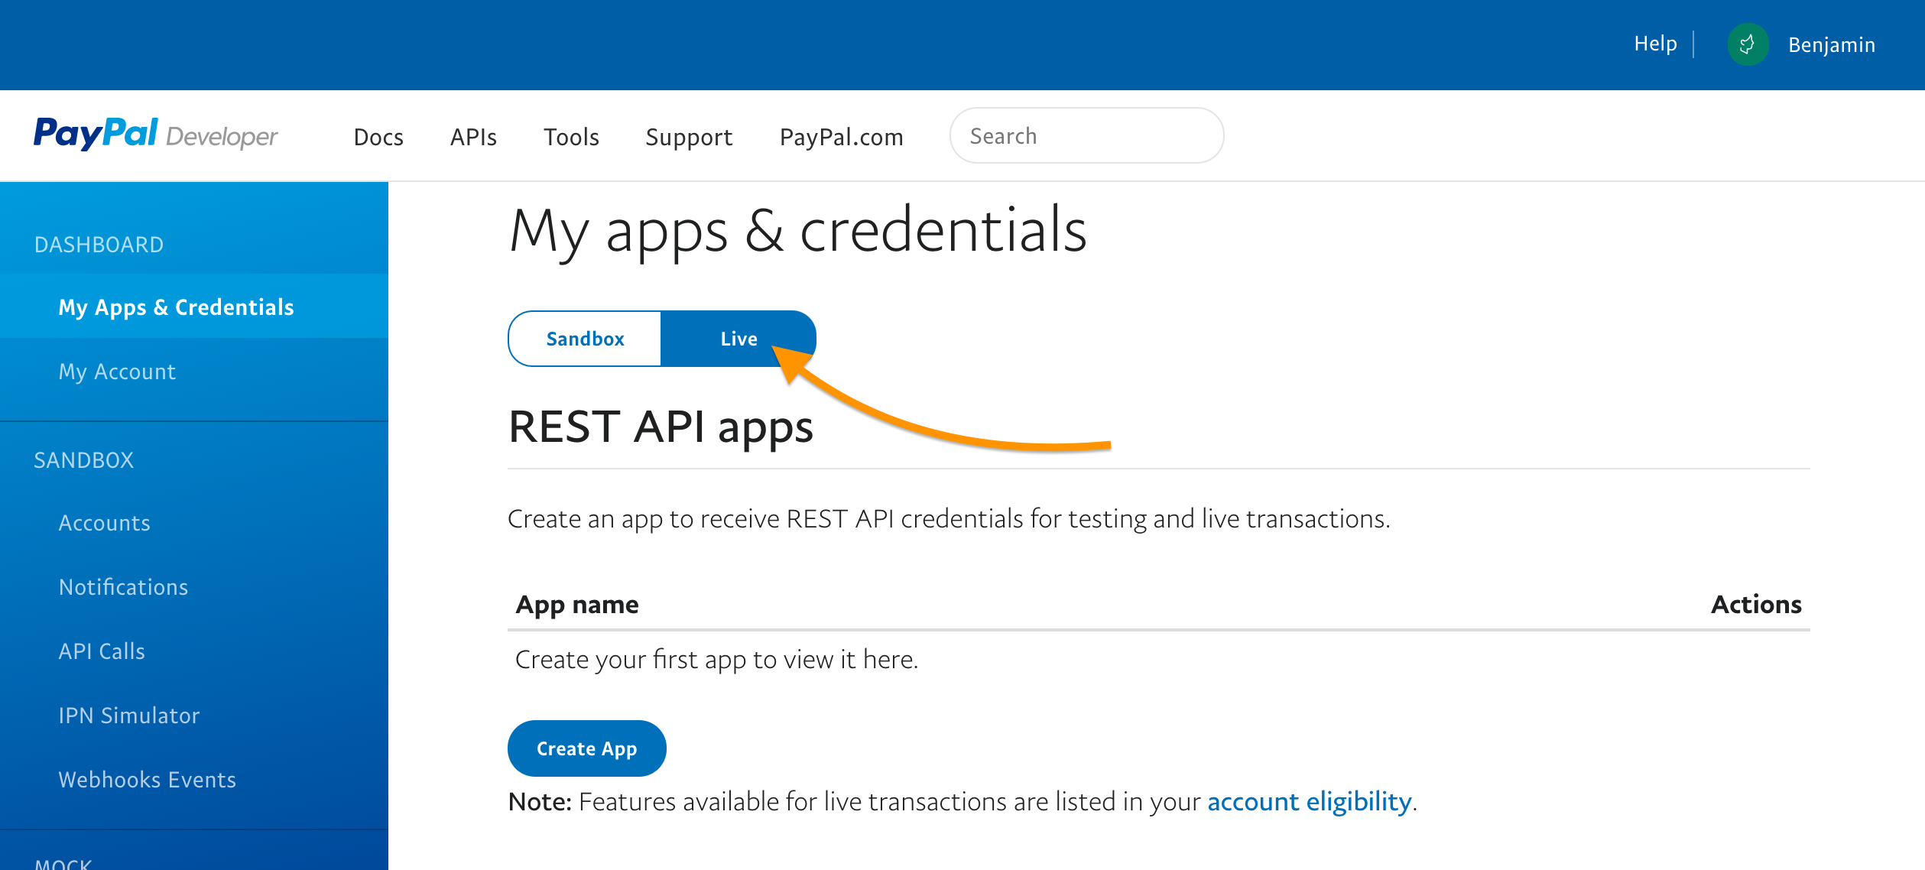Screen dimensions: 1925x870
Task: Go to Notifications in the sidebar
Action: [x=123, y=587]
